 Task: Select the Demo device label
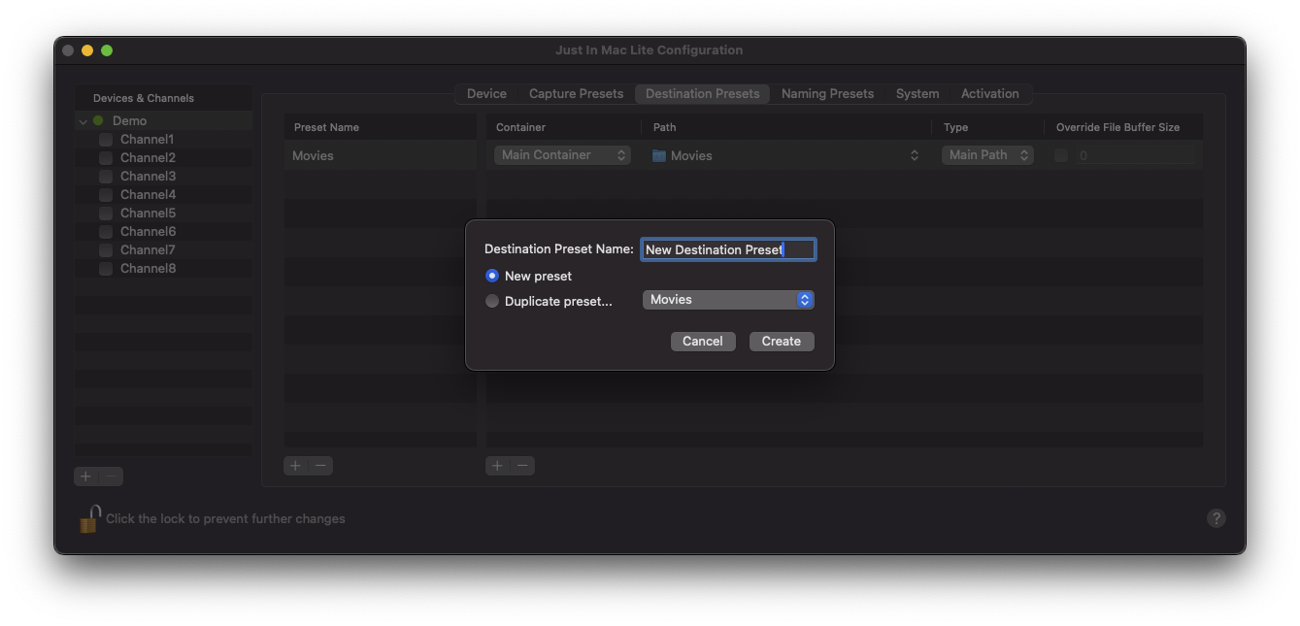click(129, 121)
